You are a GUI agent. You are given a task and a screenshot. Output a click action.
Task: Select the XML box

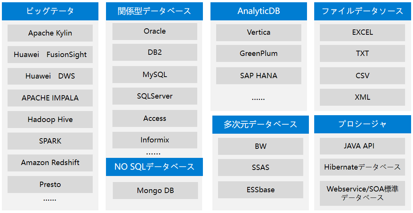click(362, 97)
